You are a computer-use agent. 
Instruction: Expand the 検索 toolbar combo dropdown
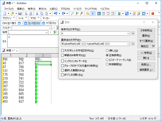tap(47, 32)
